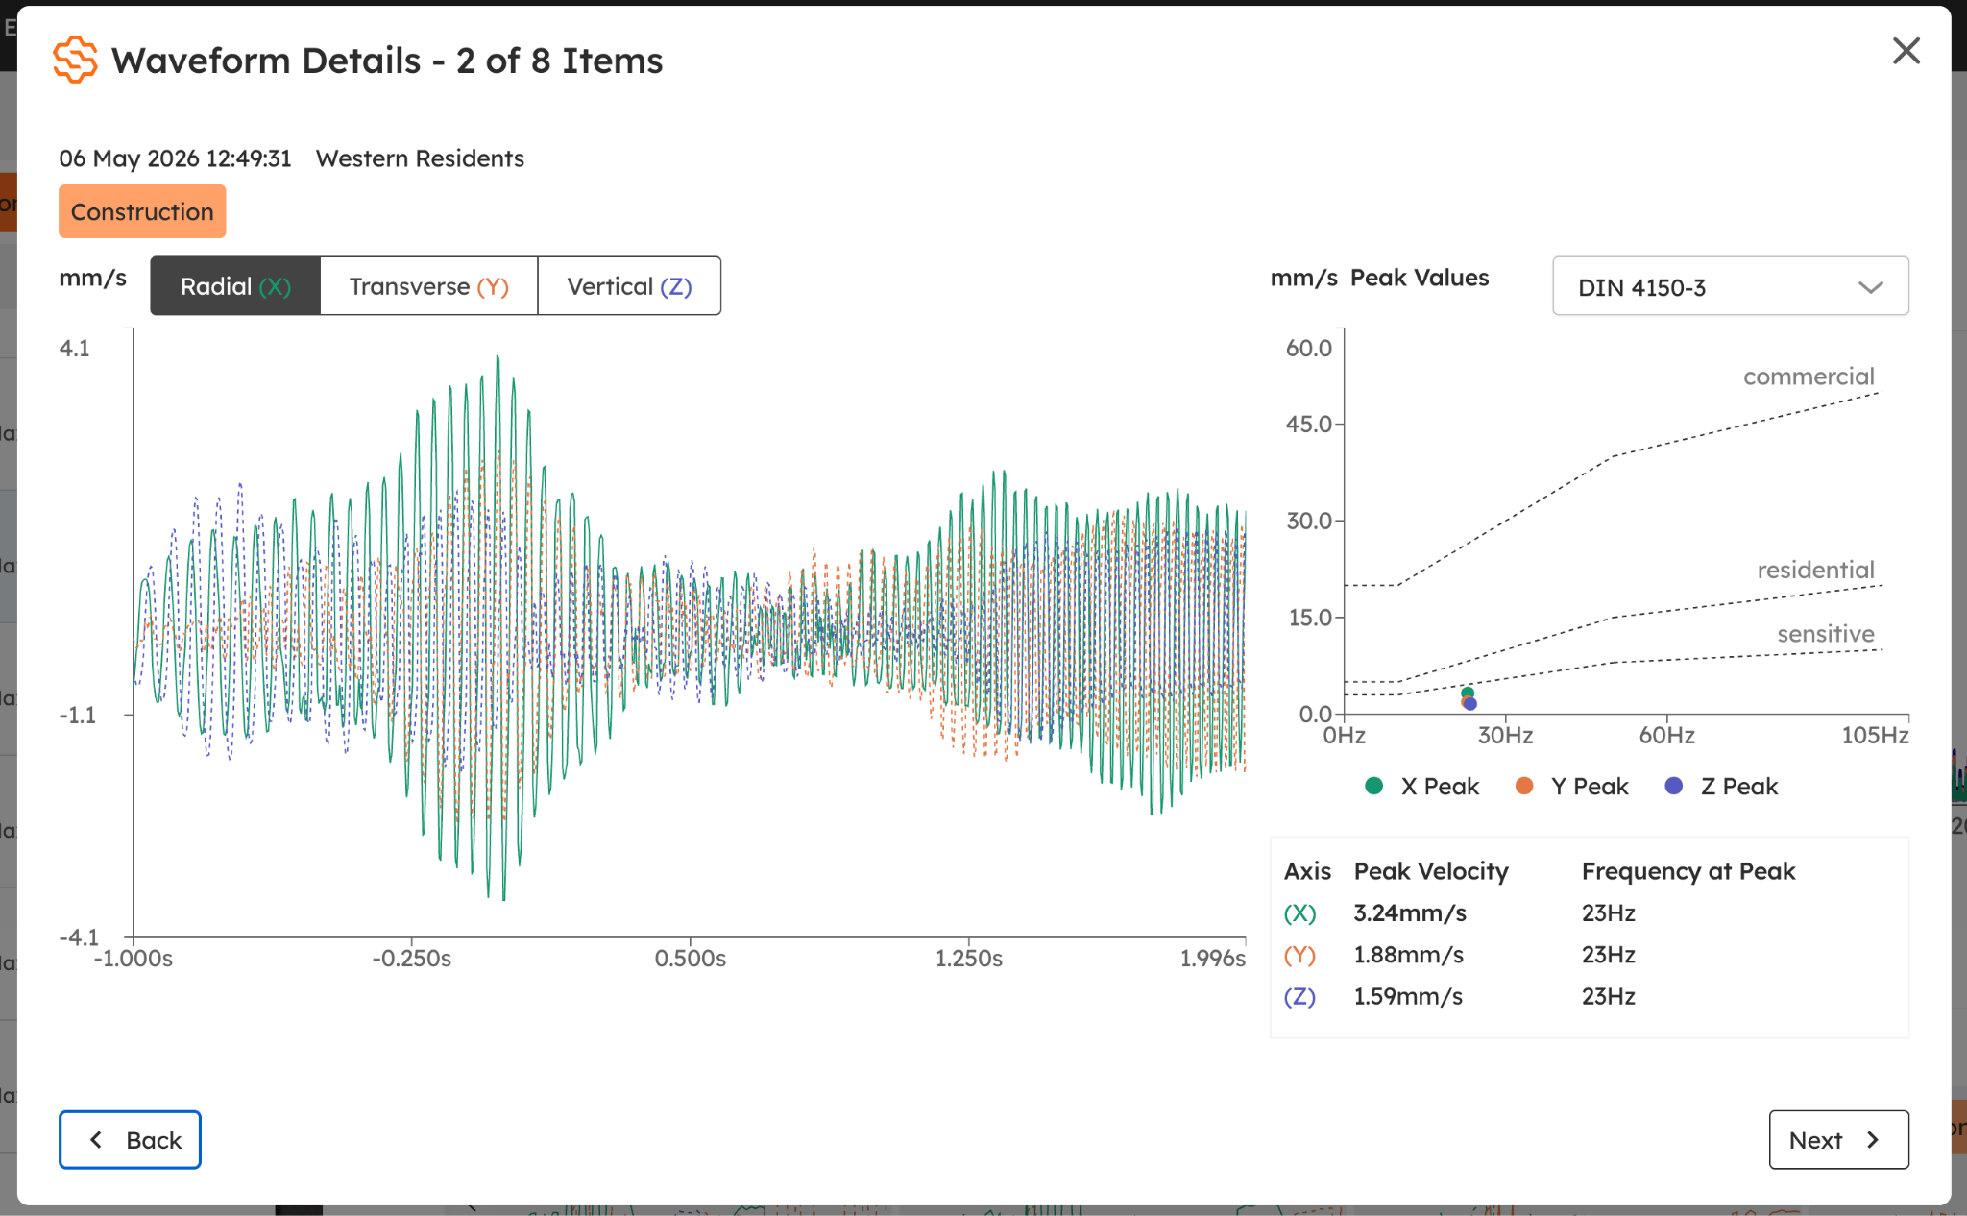Screen dimensions: 1967x1216
Task: Click the dropdown chevron arrow beside DIN 4150-3
Action: (x=1870, y=287)
